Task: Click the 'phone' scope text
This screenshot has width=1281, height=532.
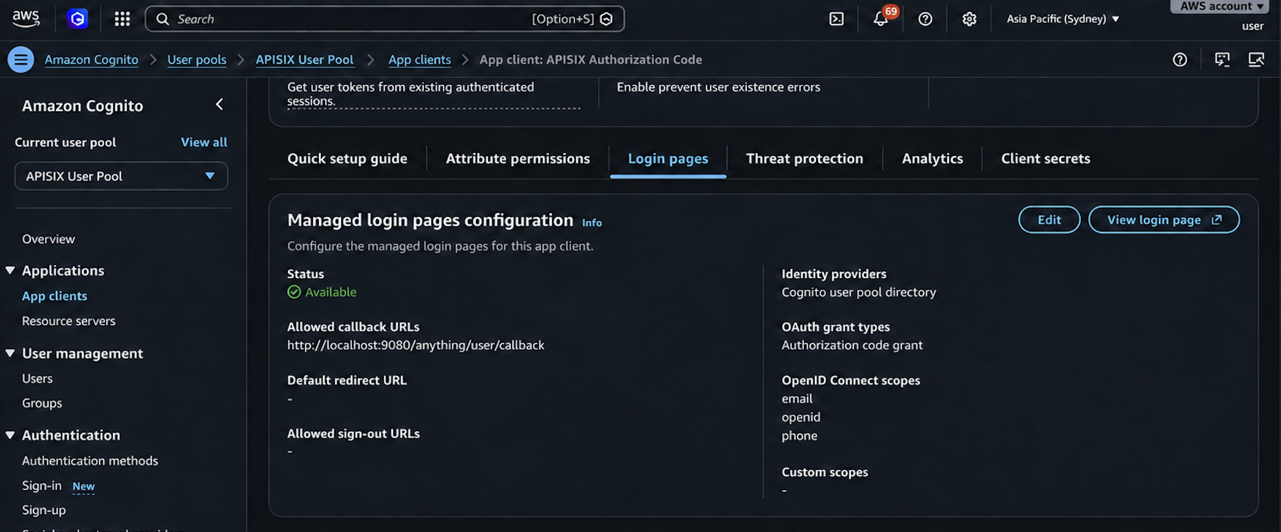Action: pos(799,435)
